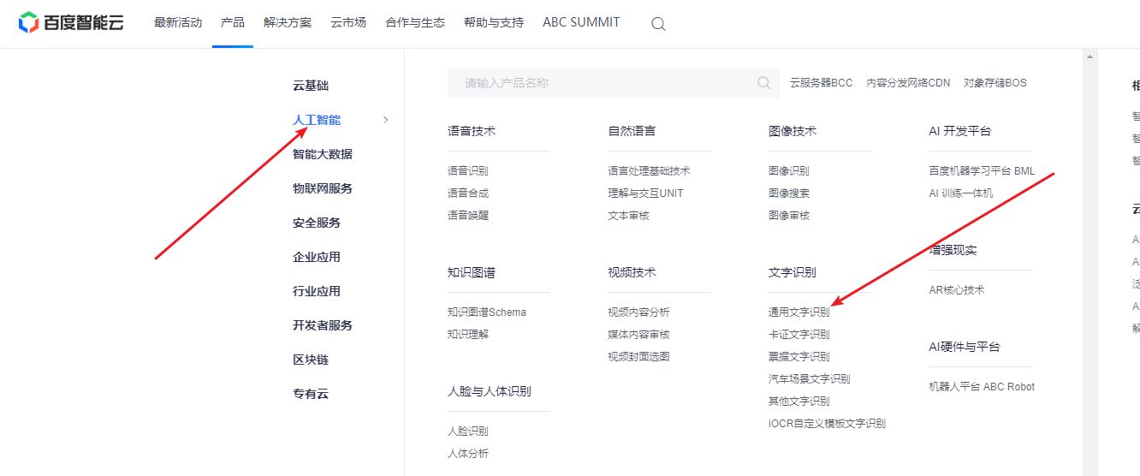Open the 内容分发网络CDN quick link
This screenshot has width=1140, height=476.
908,83
